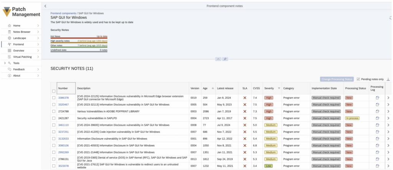393x170 pixels.
Task: Tick the select-all checkbox in table header
Action: click(54, 91)
